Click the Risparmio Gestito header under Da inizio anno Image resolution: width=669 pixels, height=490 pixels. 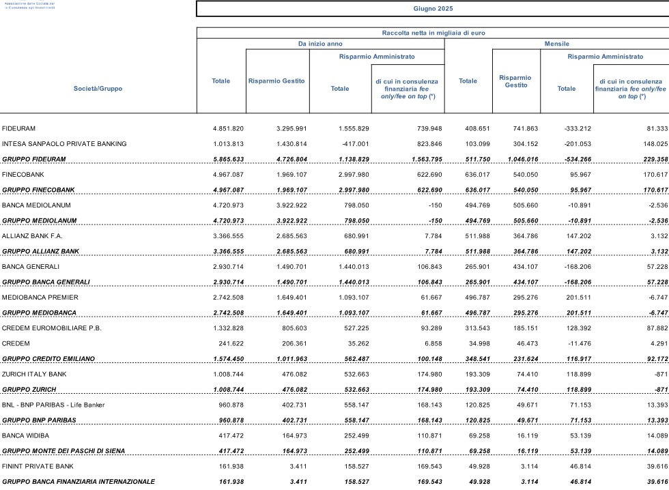pyautogui.click(x=276, y=81)
